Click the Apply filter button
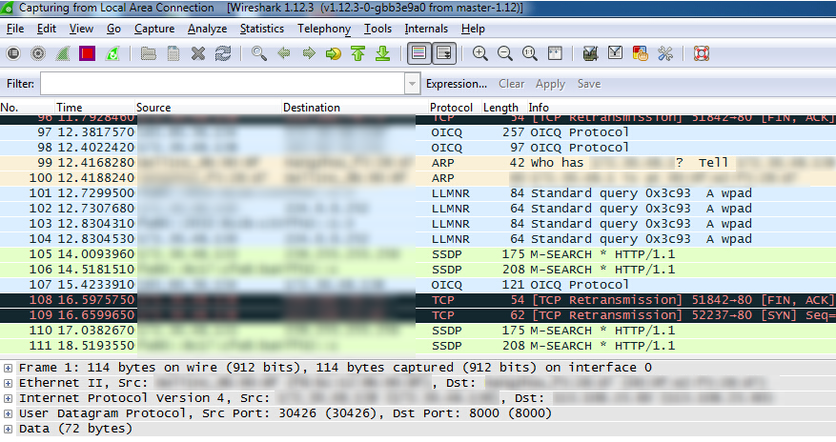The image size is (836, 442). [550, 84]
